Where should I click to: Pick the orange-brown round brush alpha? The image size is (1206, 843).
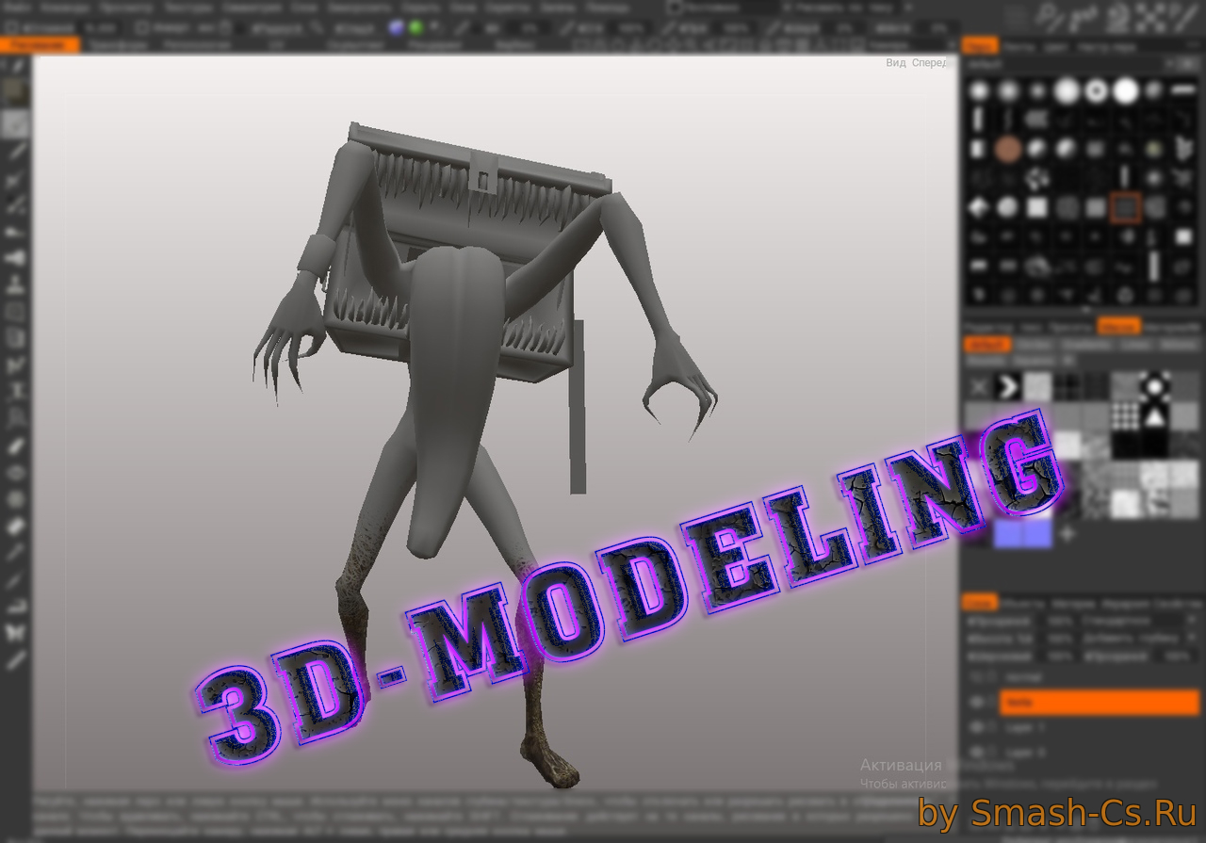click(x=1008, y=149)
